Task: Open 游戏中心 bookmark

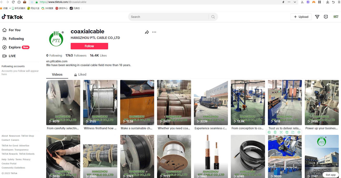Action: 62,8
